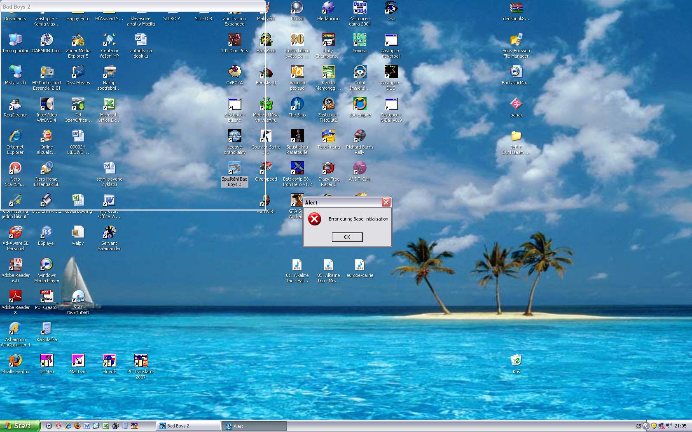Click OK in the Alert dialog
Screen dimensions: 692x432
click(347, 237)
